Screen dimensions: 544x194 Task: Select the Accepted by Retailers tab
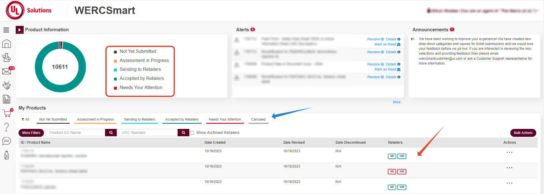click(x=182, y=119)
